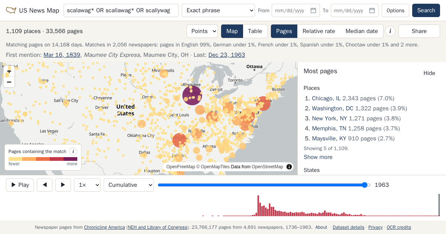Click the US News Map title text
This screenshot has width=446, height=234.
pos(39,10)
